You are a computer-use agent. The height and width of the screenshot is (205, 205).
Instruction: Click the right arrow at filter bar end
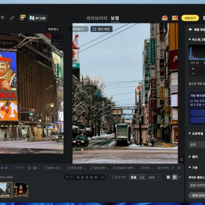(173, 168)
